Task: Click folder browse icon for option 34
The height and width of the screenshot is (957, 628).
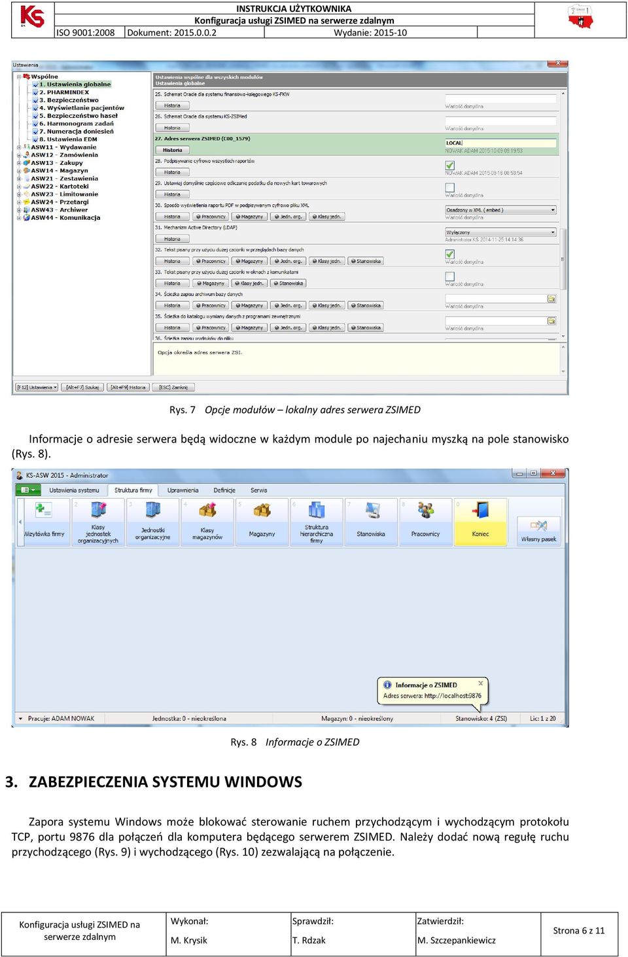Action: 551,298
